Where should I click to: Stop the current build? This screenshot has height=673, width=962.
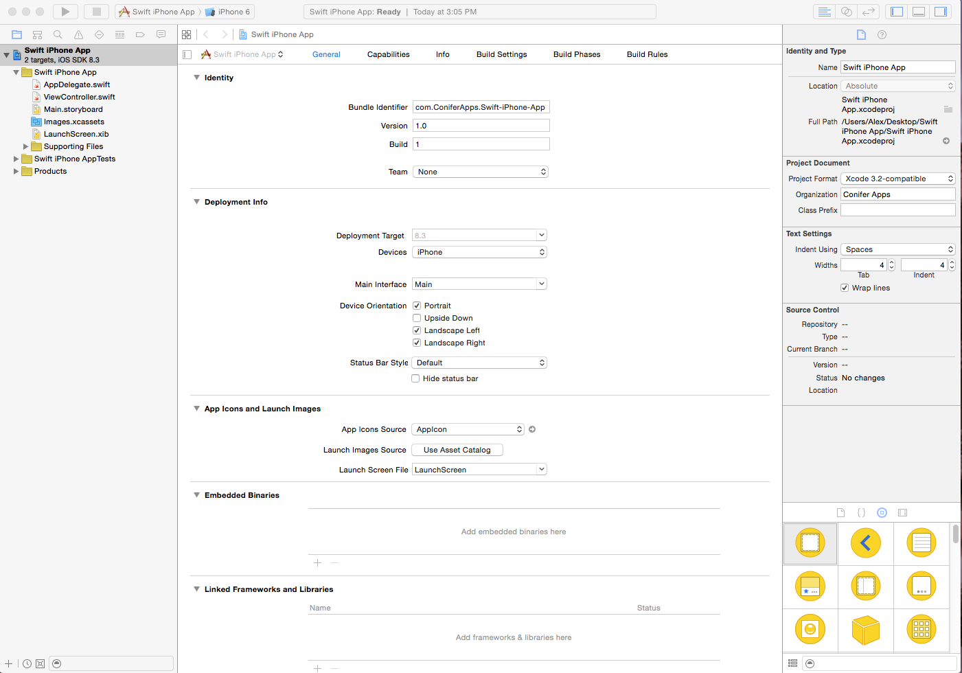click(x=95, y=11)
